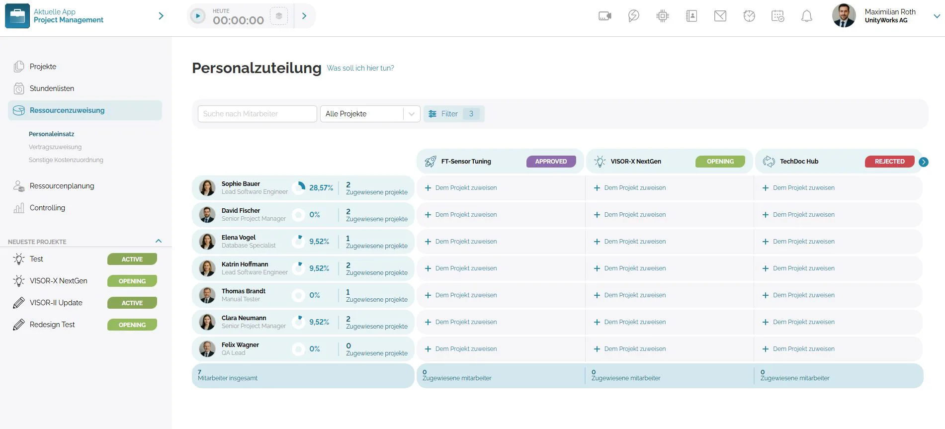Open the Alle Projekte dropdown

point(370,114)
